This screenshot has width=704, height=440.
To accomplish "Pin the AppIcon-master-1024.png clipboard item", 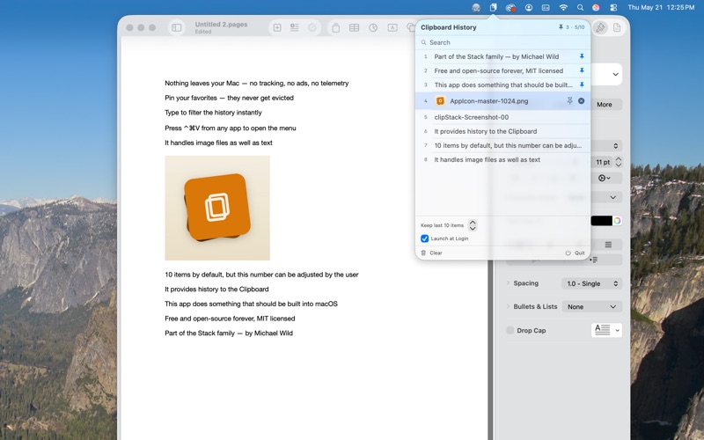I will (569, 101).
